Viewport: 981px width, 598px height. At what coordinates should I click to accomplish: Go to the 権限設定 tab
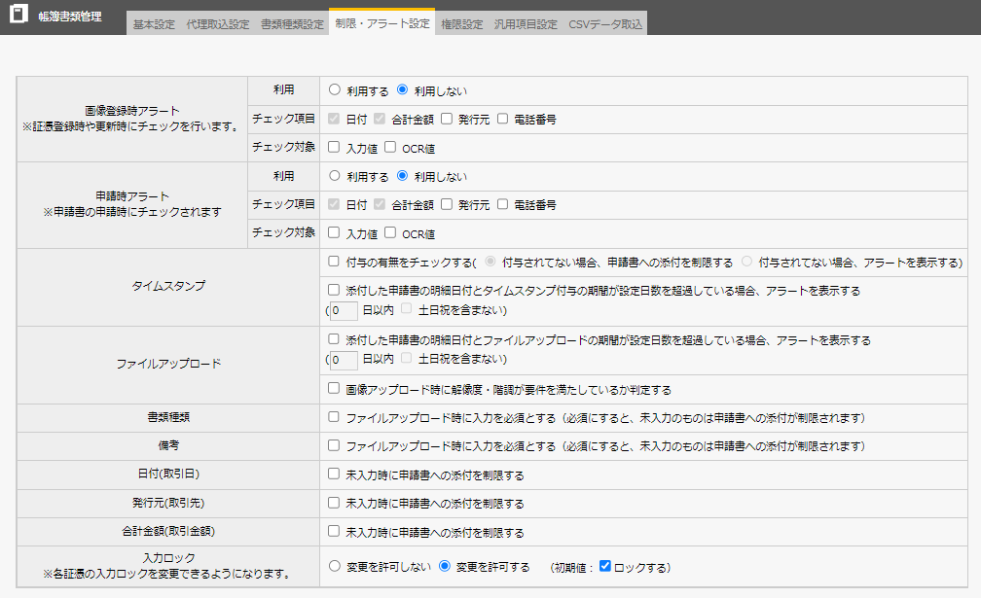click(x=461, y=24)
